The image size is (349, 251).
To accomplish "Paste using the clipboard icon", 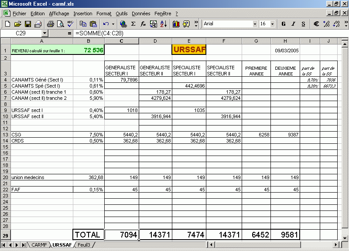I will 93,24.
